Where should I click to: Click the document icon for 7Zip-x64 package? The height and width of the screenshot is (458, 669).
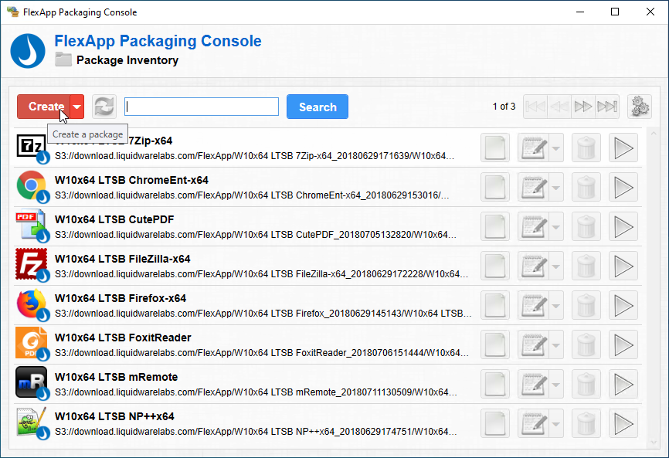point(495,148)
